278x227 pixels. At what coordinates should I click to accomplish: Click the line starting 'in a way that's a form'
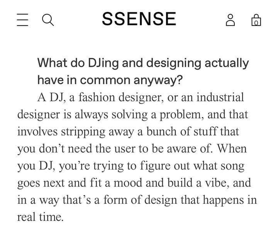pos(137,200)
